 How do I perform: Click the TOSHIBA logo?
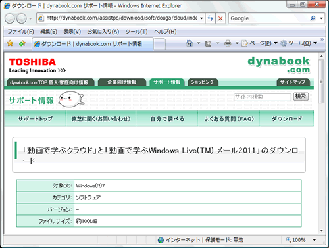32,62
